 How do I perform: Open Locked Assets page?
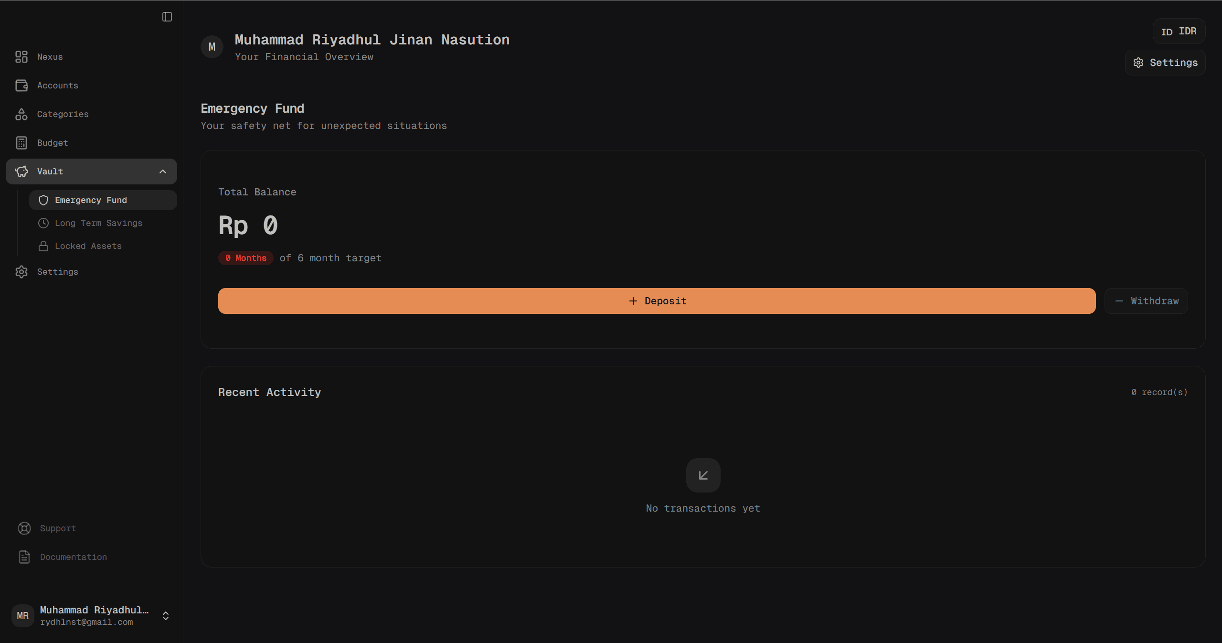88,246
